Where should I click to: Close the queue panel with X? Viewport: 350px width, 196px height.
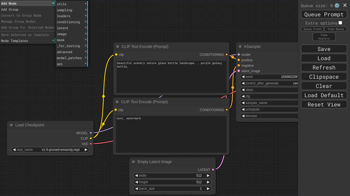[345, 5]
